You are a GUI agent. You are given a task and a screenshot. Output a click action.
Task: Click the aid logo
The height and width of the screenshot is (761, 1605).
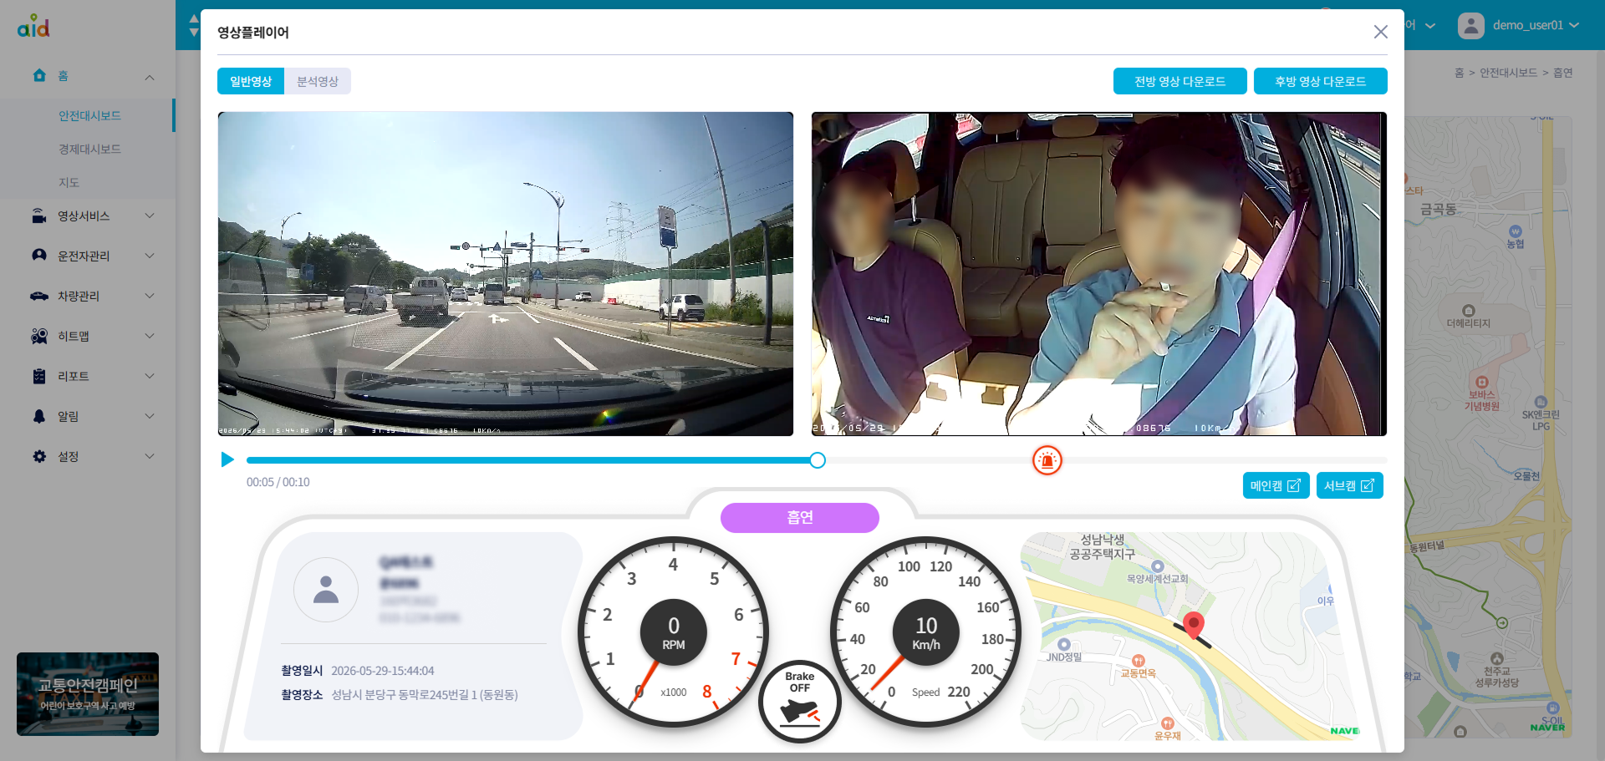[33, 26]
